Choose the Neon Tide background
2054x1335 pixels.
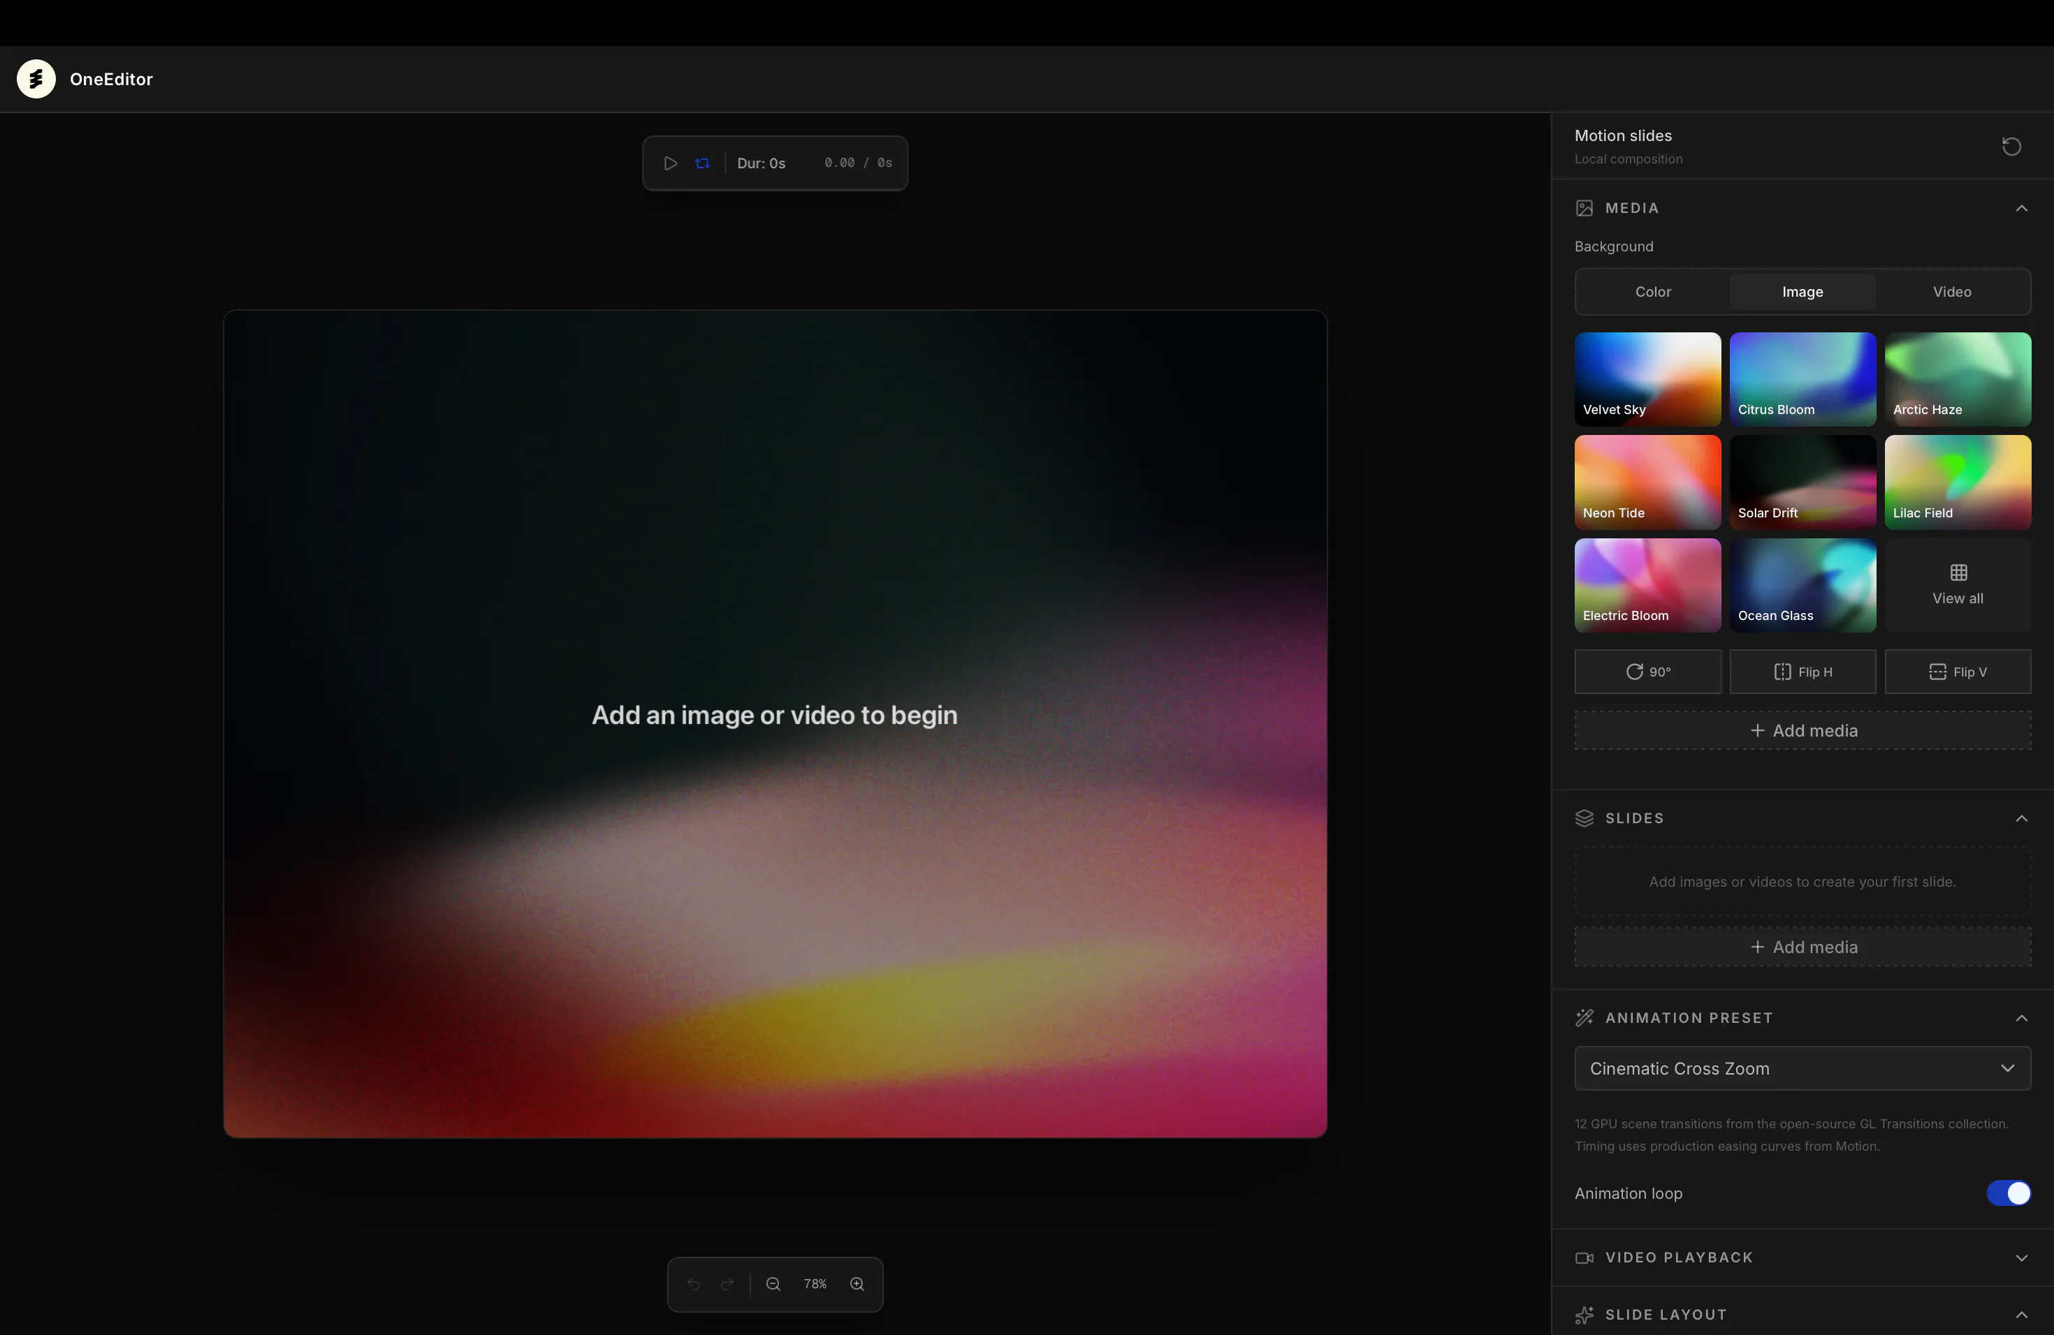tap(1647, 482)
